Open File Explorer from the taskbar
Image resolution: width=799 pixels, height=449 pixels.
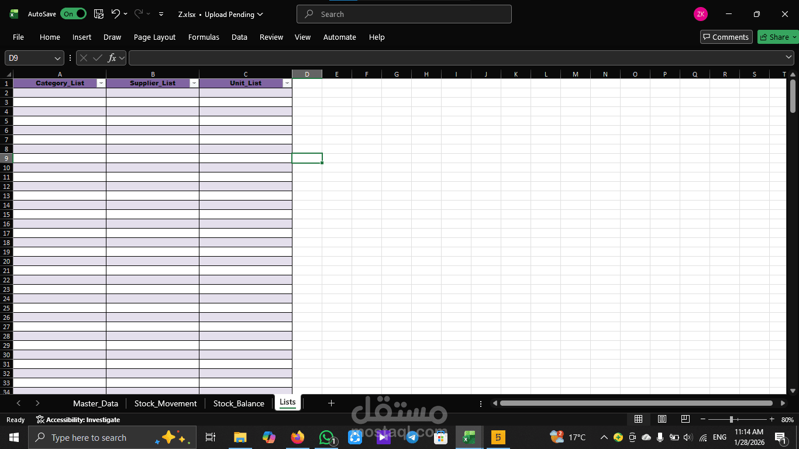(240, 437)
